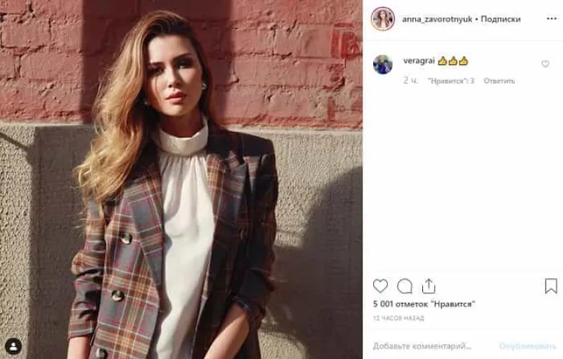Like veragrai's comment with small heart
This screenshot has width=563, height=359.
[545, 64]
